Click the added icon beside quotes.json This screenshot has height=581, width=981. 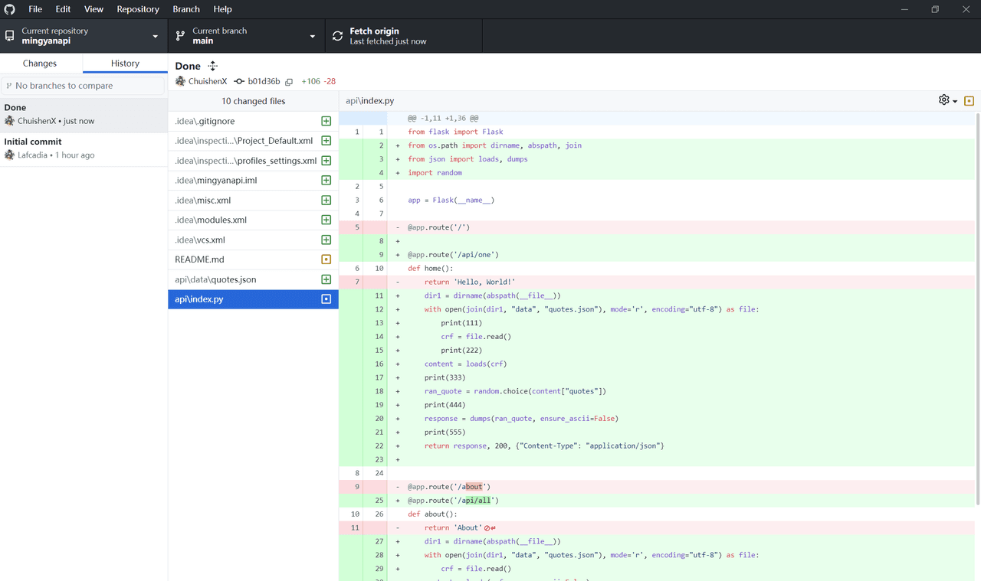point(326,279)
